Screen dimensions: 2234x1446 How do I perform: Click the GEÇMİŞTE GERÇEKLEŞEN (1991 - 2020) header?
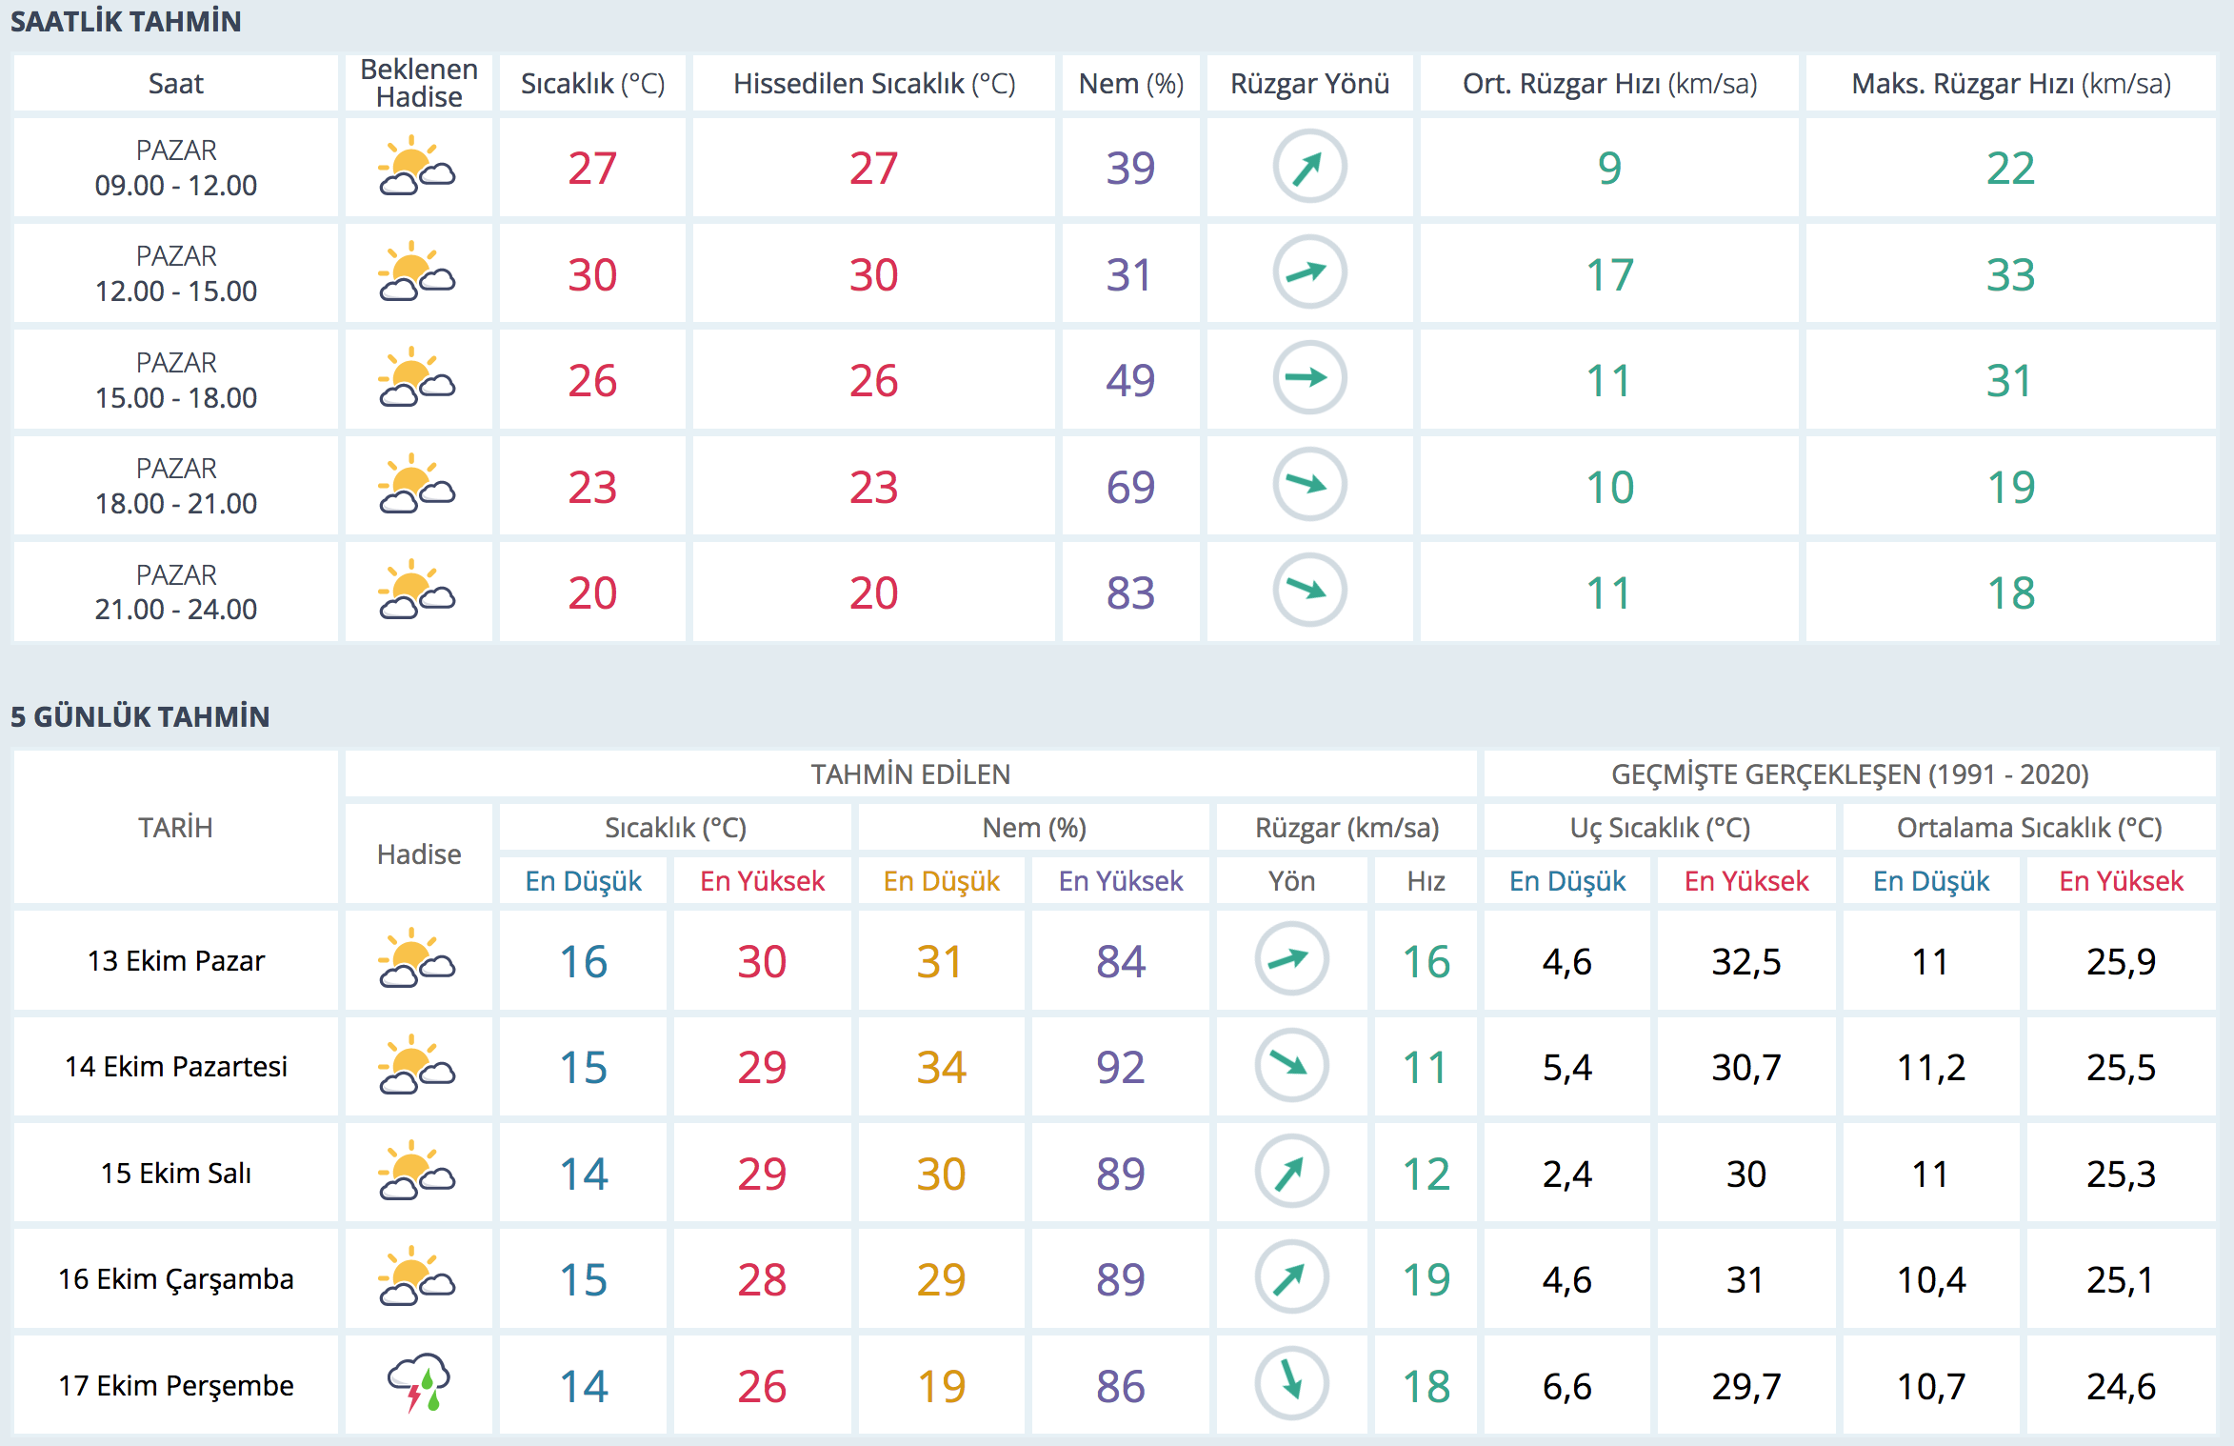click(1849, 774)
